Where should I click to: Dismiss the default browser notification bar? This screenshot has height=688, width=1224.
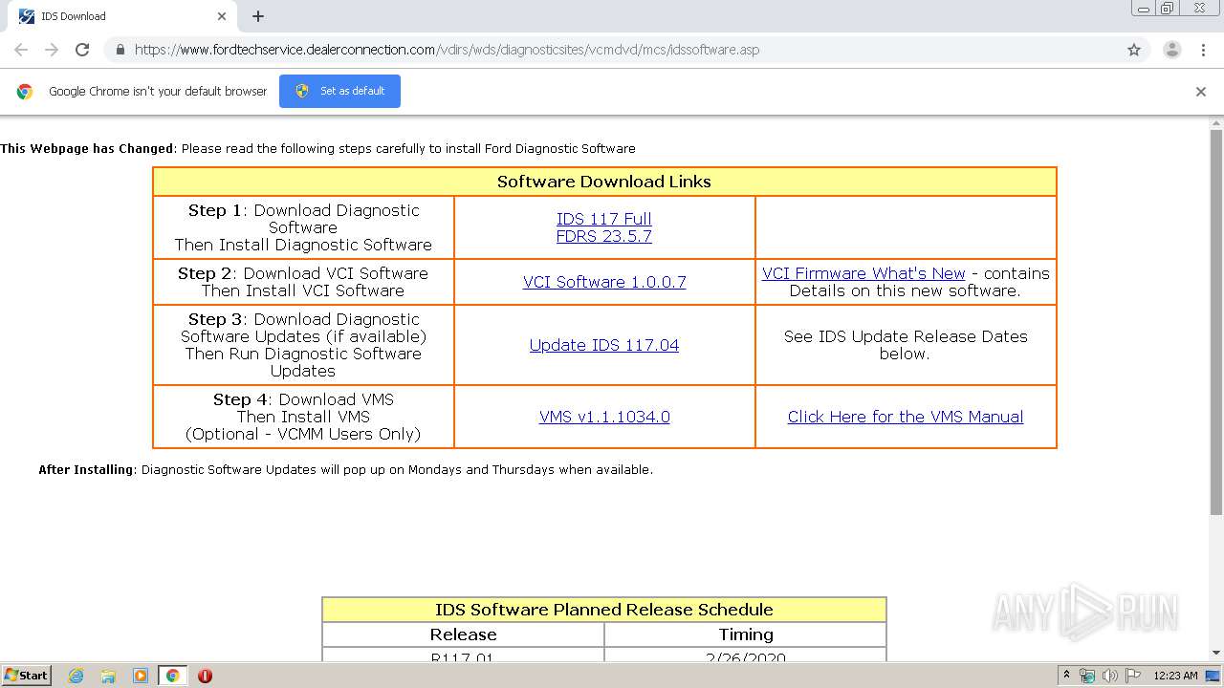click(1201, 92)
